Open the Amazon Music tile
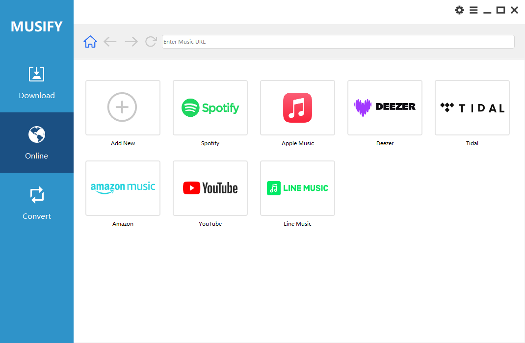This screenshot has width=525, height=343. (x=123, y=188)
